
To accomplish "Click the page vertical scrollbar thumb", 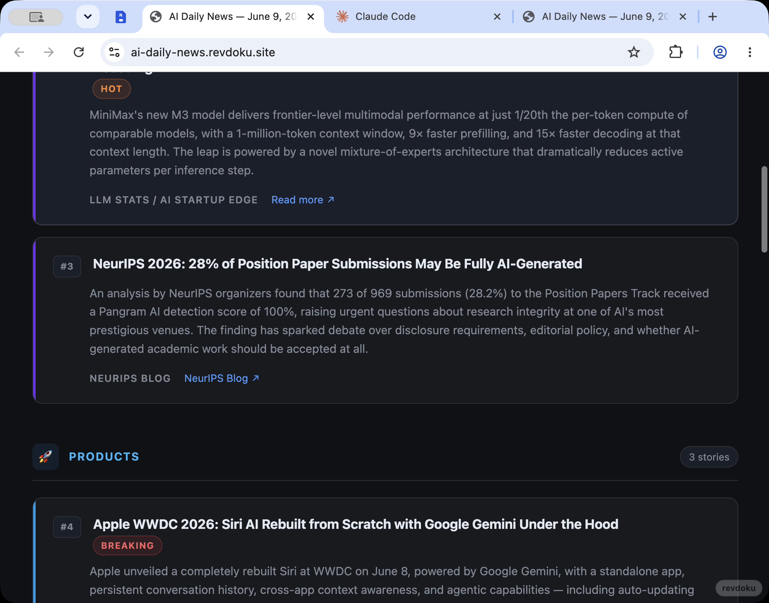I will [x=764, y=209].
